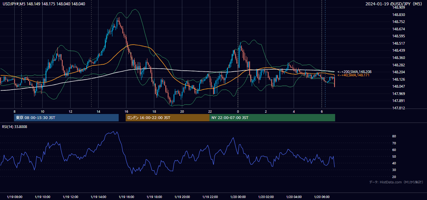Image resolution: width=427 pixels, height=200 pixels.
Task: Click the 1/20 00:00 bottom time label
Action: 238,197
